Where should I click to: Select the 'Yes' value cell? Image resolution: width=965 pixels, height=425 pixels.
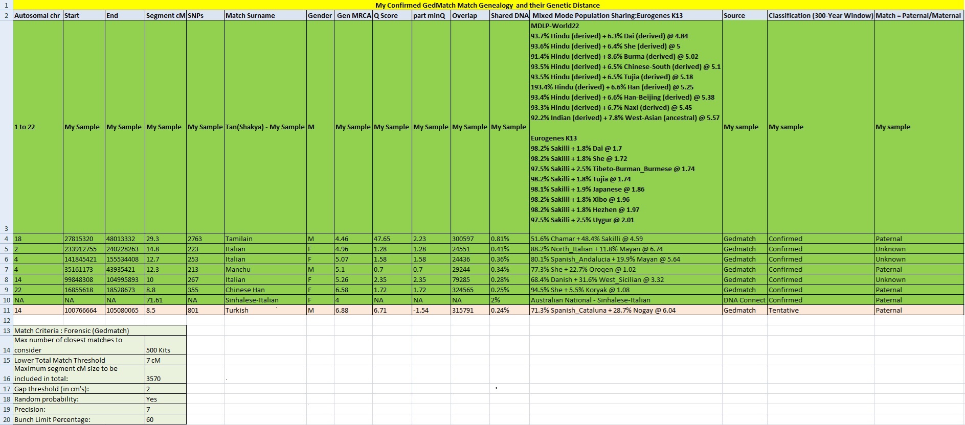click(x=166, y=399)
